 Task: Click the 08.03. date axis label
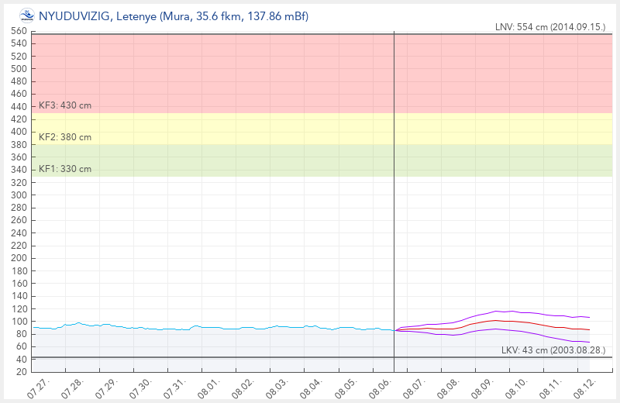click(277, 387)
